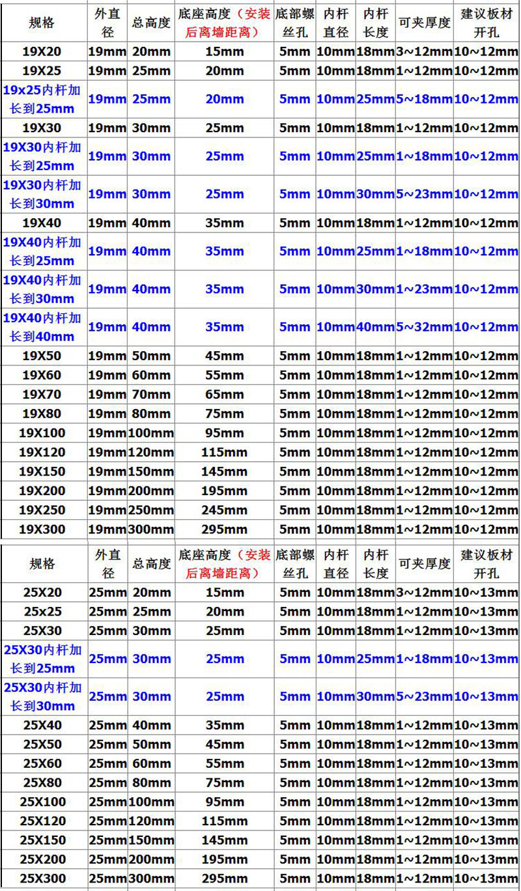
Task: Click '3~12mm' in the 19X20 row
Action: [x=424, y=51]
